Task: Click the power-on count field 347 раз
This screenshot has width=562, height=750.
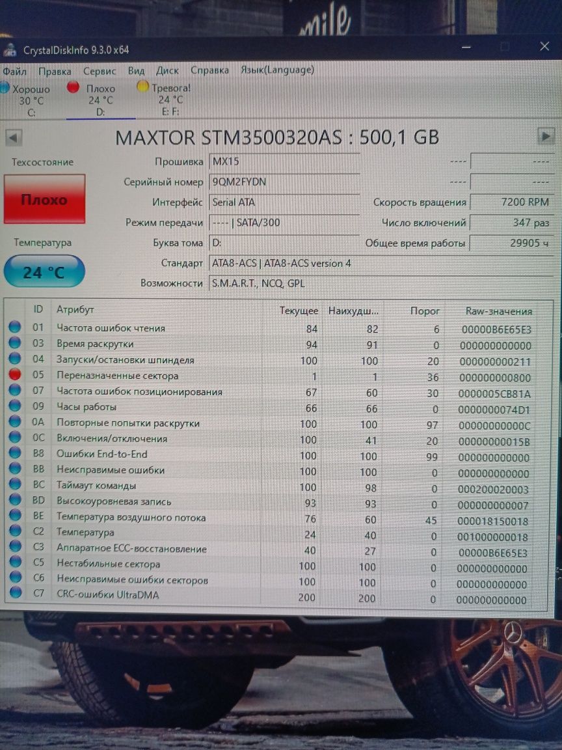Action: (511, 223)
